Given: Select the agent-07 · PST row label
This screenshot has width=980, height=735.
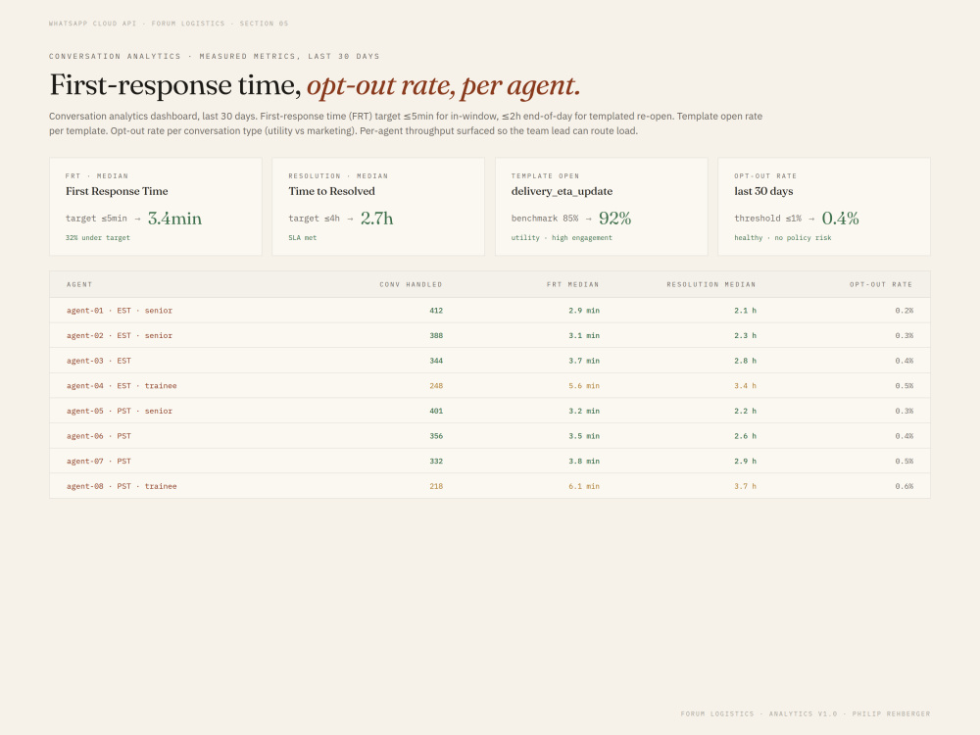Looking at the screenshot, I should pyautogui.click(x=99, y=461).
